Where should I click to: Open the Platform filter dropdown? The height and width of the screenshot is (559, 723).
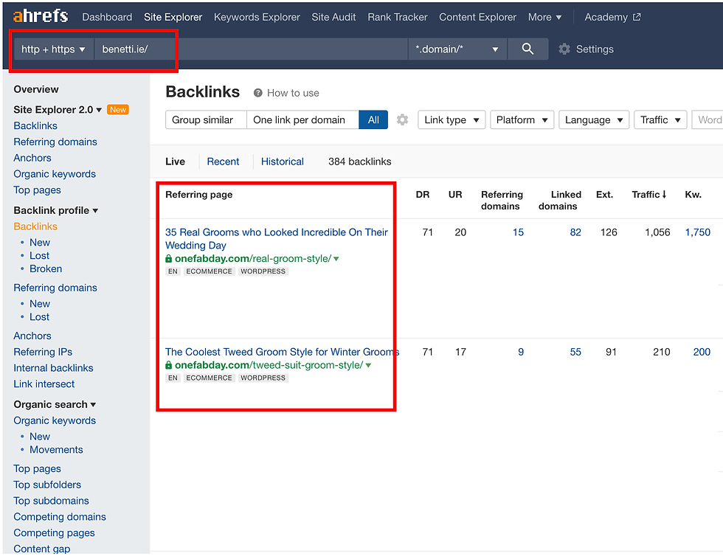[522, 119]
